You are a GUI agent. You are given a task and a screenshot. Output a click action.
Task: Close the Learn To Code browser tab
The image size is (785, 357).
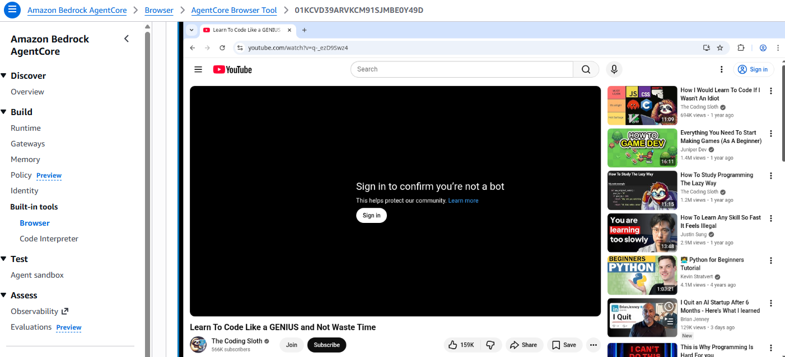click(x=289, y=30)
